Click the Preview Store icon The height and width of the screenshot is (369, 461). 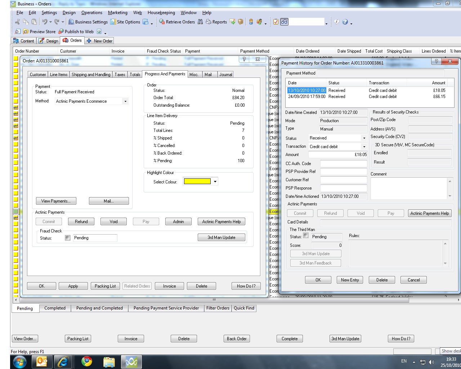pyautogui.click(x=26, y=32)
